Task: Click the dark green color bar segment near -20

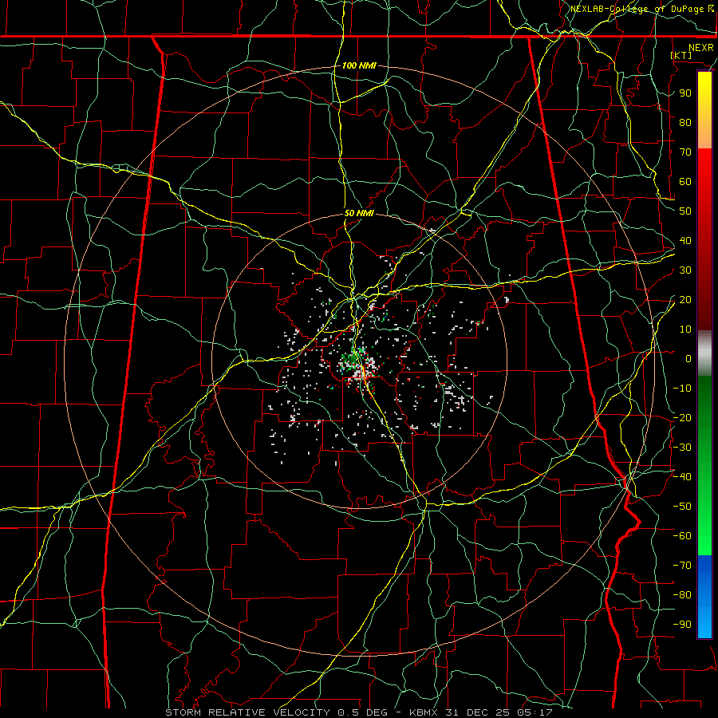Action: [704, 417]
